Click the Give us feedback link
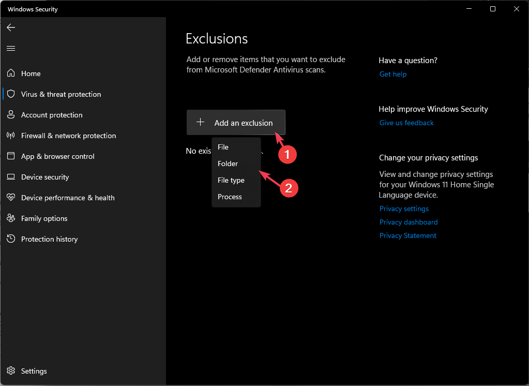The width and height of the screenshot is (529, 386). coord(406,123)
